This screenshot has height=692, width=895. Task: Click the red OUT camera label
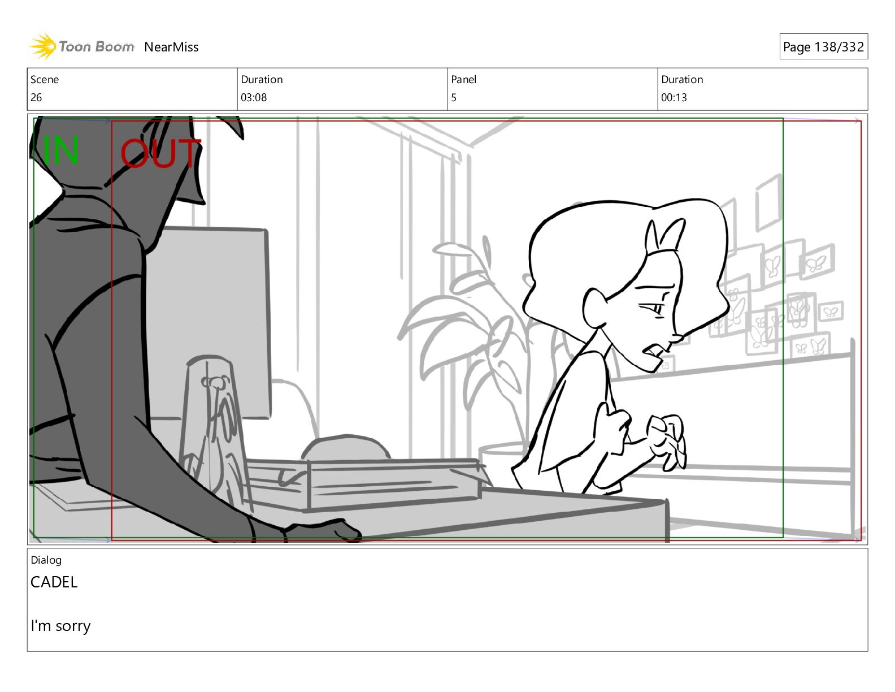[160, 154]
